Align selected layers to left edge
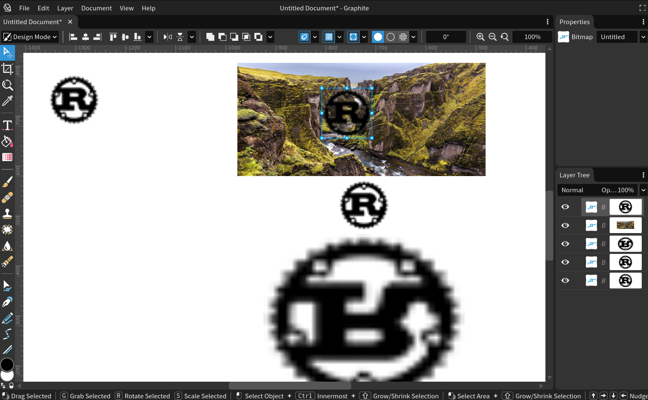 [x=73, y=37]
